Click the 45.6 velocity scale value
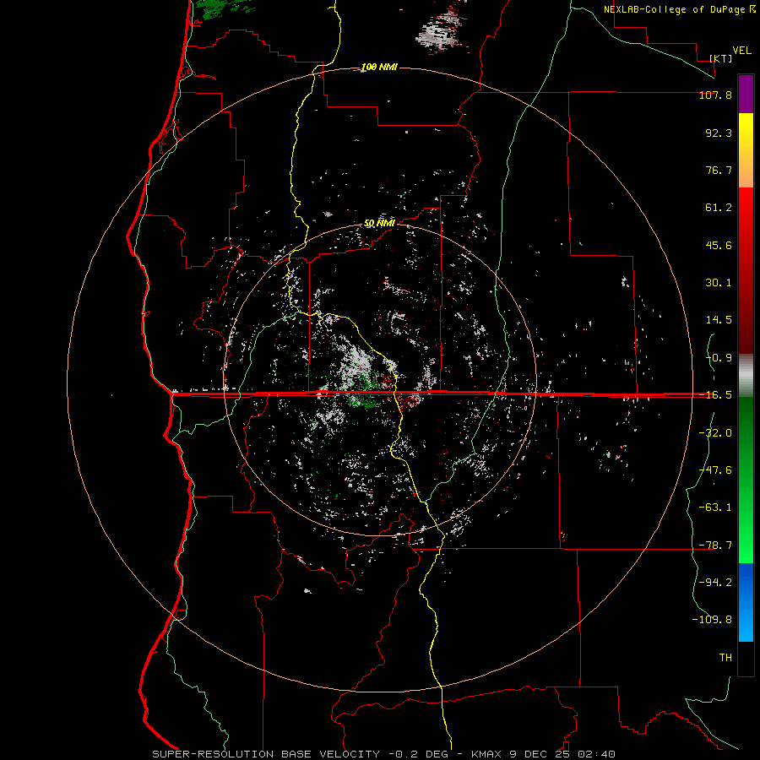This screenshot has height=760, width=760. click(x=719, y=245)
